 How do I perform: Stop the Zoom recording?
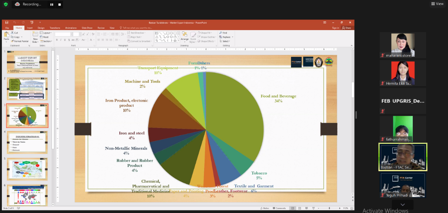(60, 4)
